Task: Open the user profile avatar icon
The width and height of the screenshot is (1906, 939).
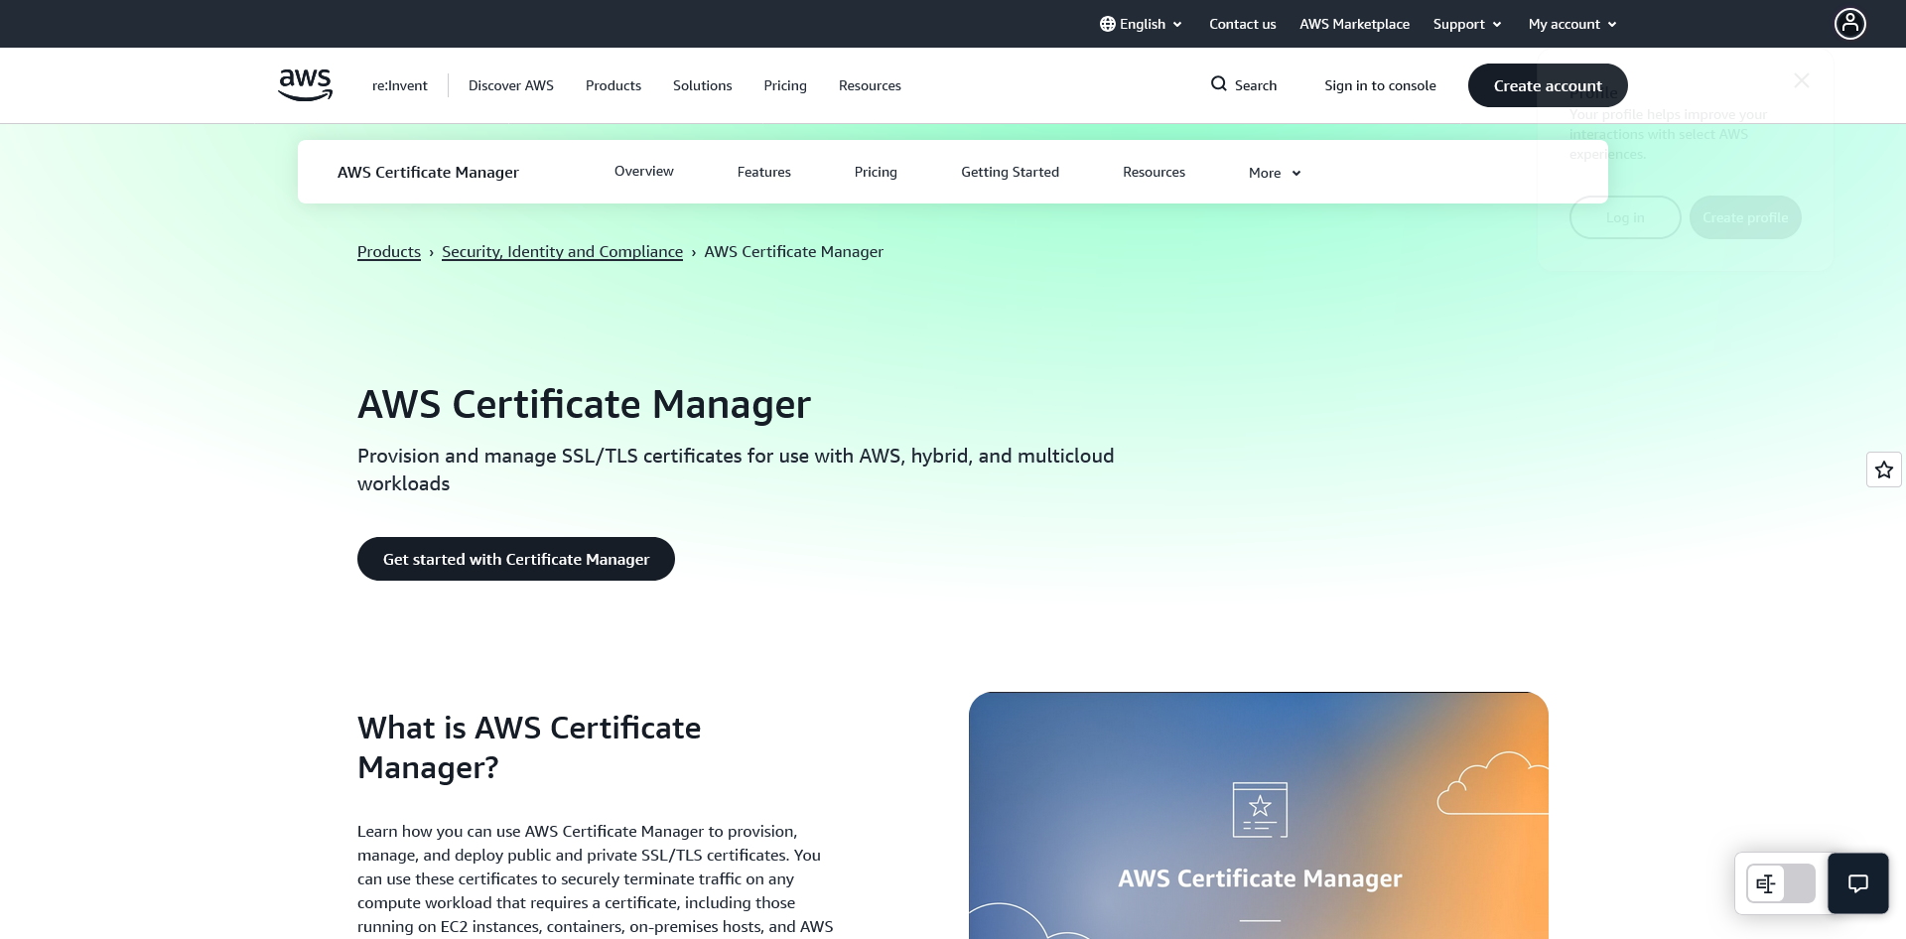Action: pos(1849,24)
